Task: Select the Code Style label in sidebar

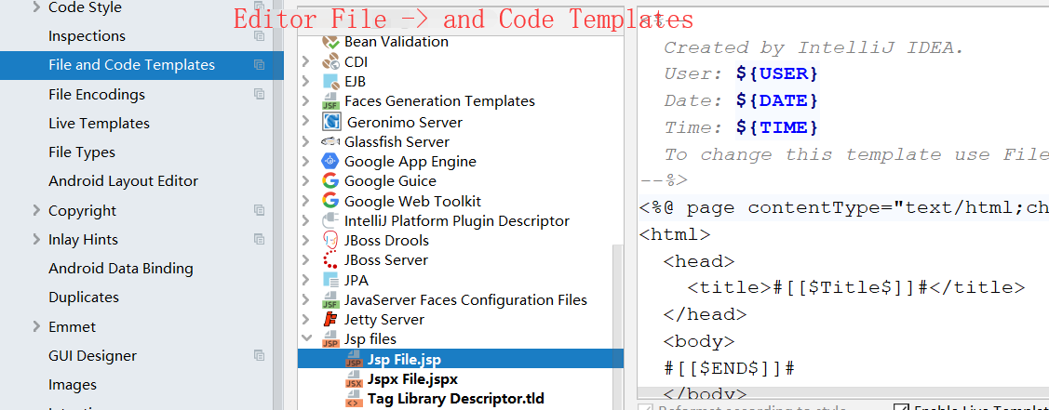Action: coord(85,7)
